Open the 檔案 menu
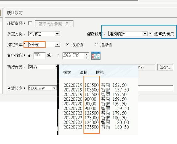 pos(68,73)
